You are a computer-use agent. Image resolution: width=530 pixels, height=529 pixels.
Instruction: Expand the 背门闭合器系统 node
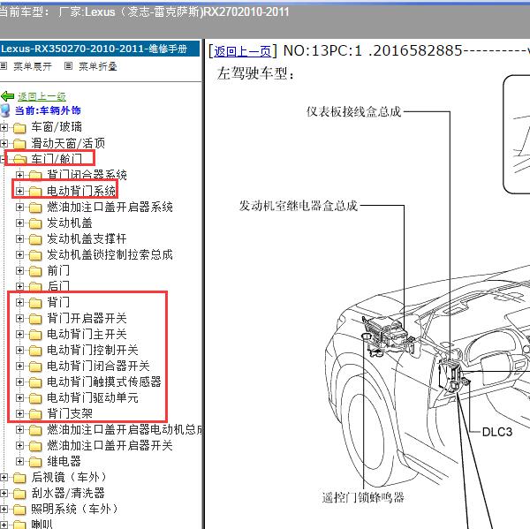coord(19,175)
